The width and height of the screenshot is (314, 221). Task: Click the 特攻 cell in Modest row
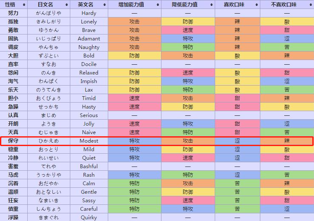coord(134,141)
